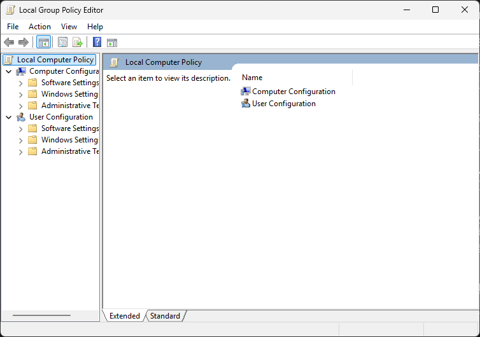
Task: Click the Export List toolbar icon
Action: (x=78, y=43)
